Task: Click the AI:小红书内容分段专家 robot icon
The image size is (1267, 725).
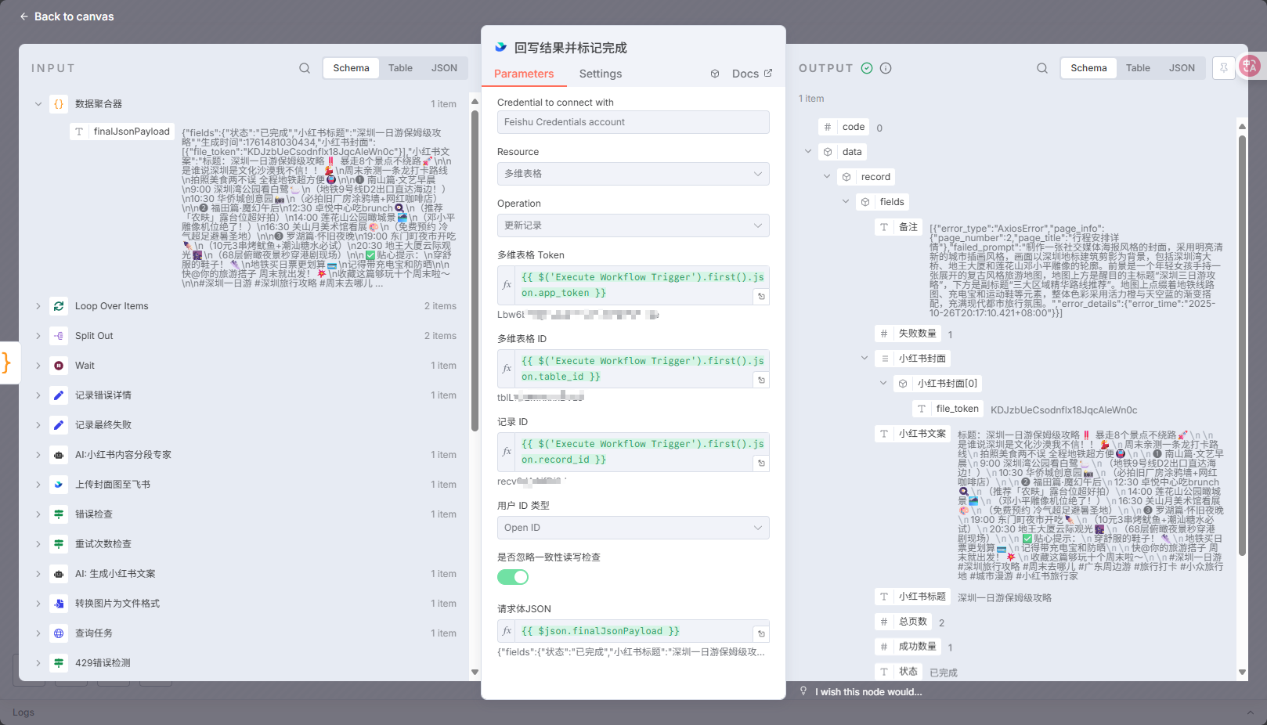Action: tap(59, 455)
